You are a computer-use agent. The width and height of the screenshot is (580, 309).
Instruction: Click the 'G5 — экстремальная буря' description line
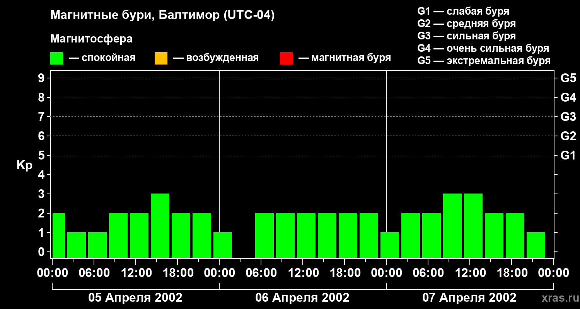coord(484,61)
